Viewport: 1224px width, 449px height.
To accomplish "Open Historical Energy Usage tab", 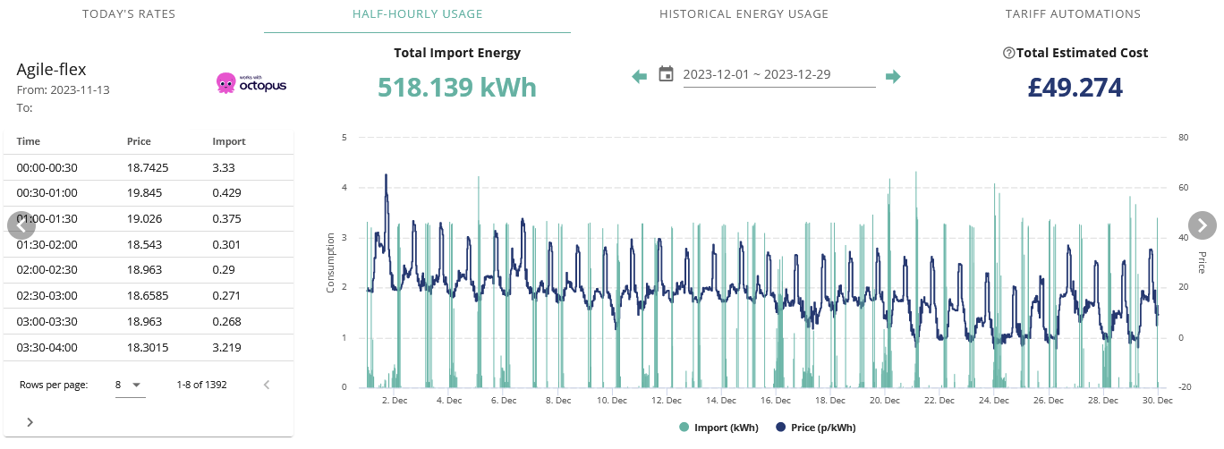I will coord(744,14).
